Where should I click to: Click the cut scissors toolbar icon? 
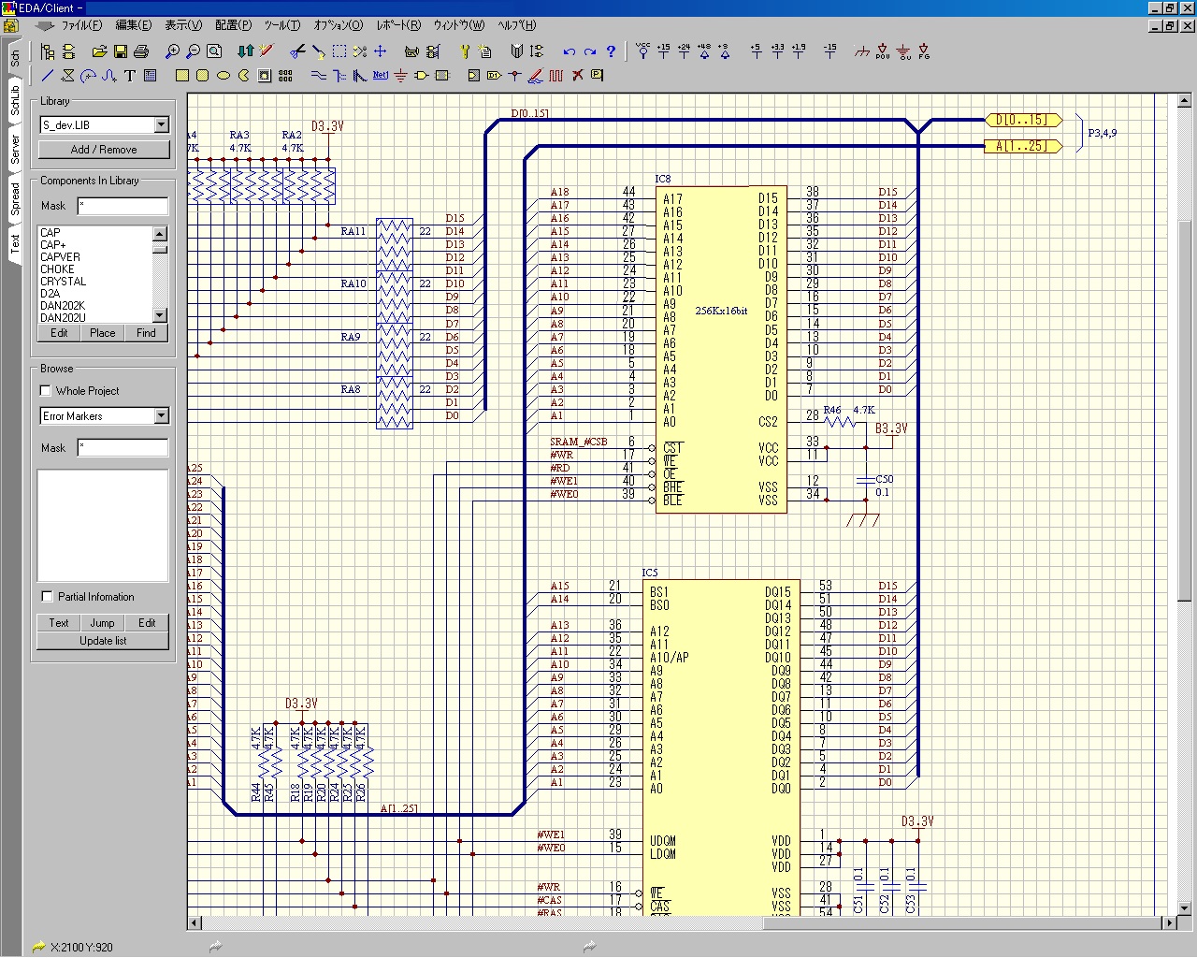pos(297,51)
